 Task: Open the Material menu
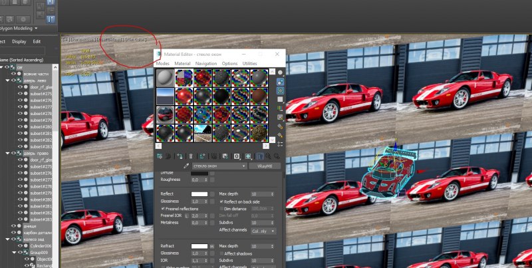182,63
